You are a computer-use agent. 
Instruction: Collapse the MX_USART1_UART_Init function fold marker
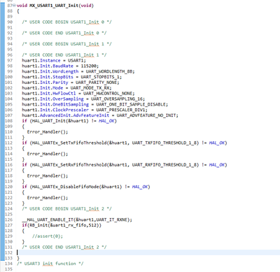[15, 6]
